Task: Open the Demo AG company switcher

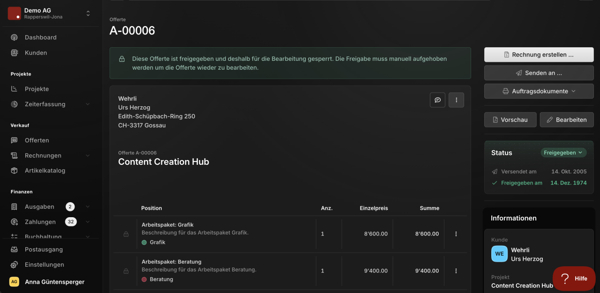Action: 50,14
